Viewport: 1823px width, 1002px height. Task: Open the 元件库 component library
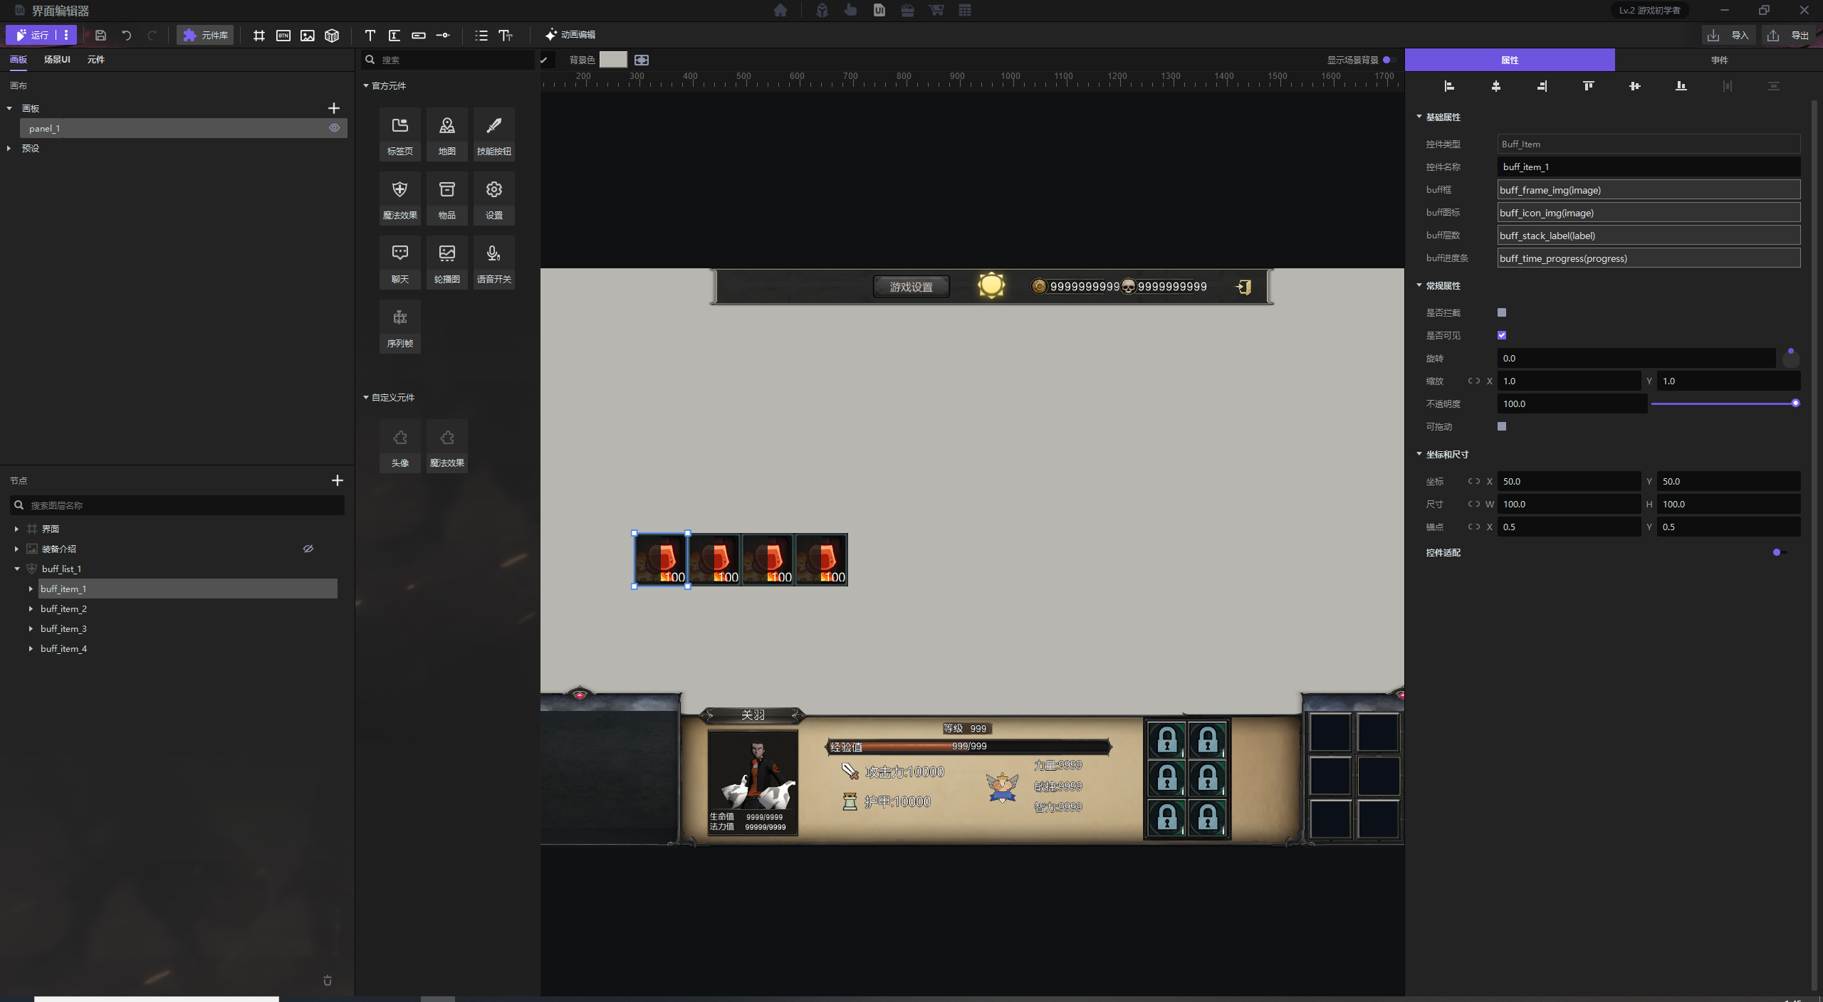[206, 35]
